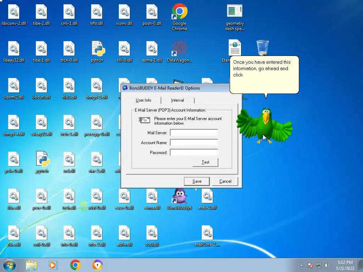Select the dmgd-4.dll file icon

coord(14,125)
